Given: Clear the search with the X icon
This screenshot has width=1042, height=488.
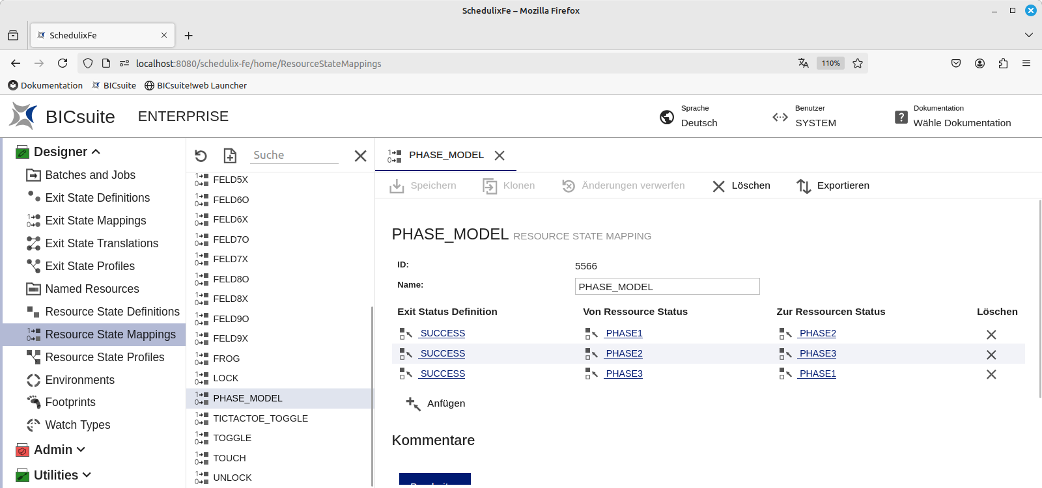Looking at the screenshot, I should pyautogui.click(x=360, y=156).
